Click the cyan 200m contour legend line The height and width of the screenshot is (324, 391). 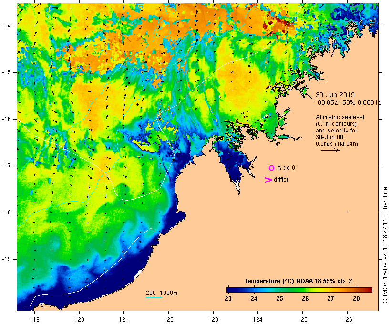click(x=154, y=297)
